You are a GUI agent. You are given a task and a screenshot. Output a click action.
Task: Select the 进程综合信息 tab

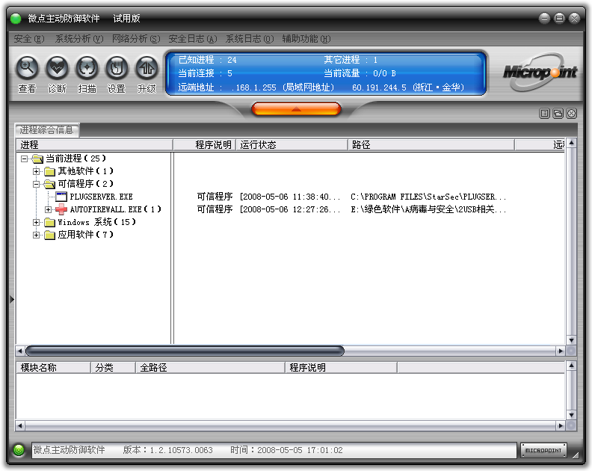[x=47, y=130]
